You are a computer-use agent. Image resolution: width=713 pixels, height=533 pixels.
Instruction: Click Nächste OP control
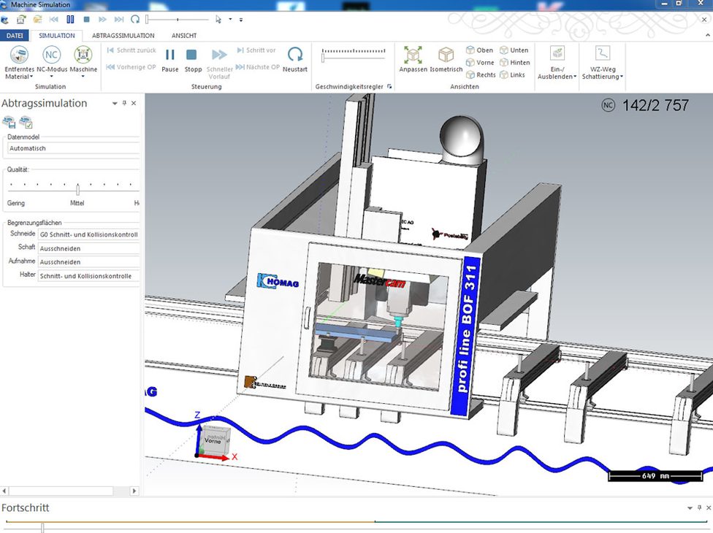tap(257, 66)
